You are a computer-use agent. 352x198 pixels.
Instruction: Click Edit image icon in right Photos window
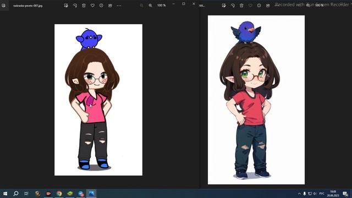click(224, 5)
